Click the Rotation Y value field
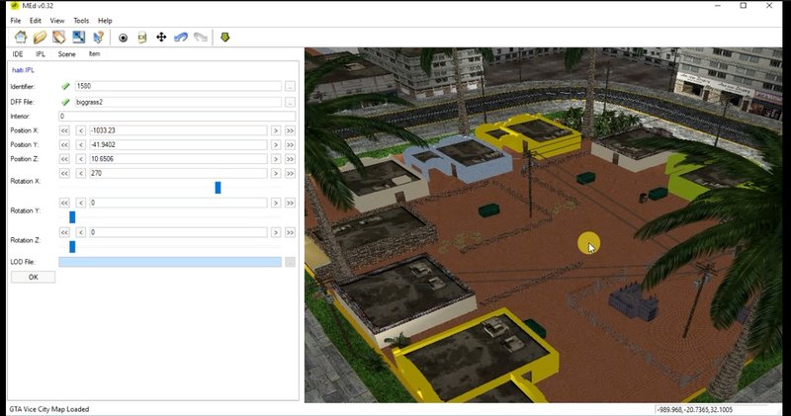This screenshot has height=416, width=791. 178,203
